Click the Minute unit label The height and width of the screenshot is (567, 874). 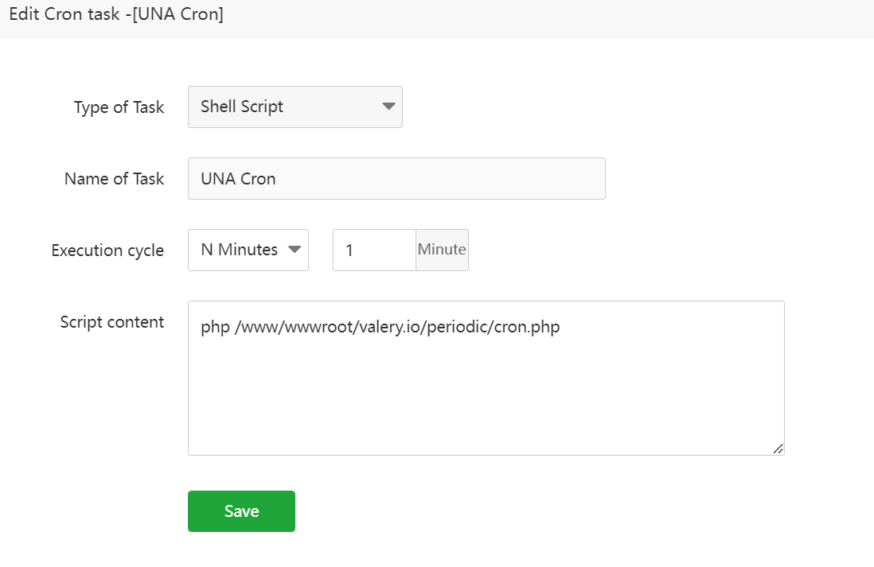pyautogui.click(x=442, y=250)
